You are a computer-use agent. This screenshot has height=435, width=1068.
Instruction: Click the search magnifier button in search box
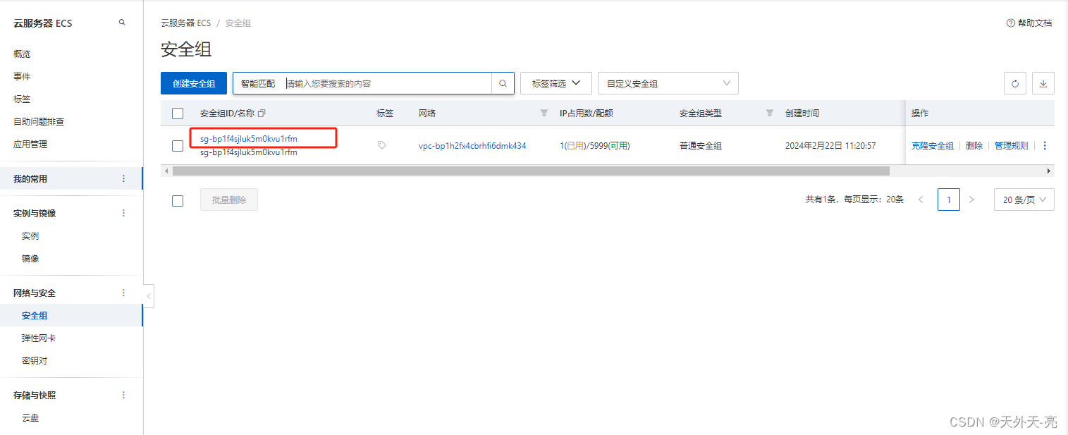tap(503, 83)
